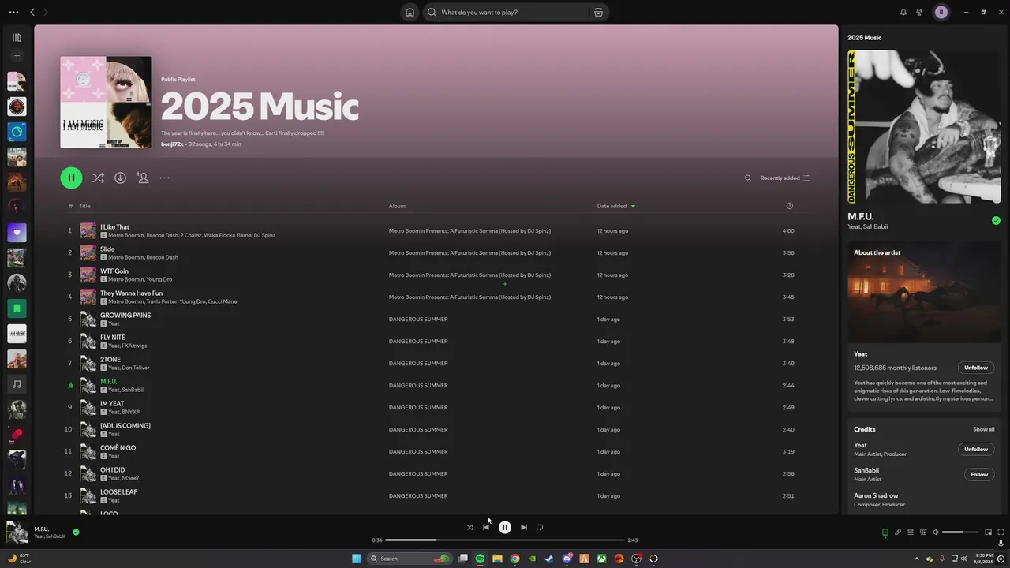Viewport: 1010px width, 568px height.
Task: Open benji72x profile link
Action: tap(172, 144)
